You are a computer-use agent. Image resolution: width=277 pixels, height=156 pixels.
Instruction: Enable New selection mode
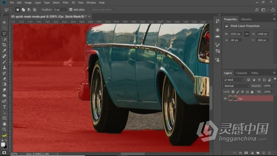18,10
